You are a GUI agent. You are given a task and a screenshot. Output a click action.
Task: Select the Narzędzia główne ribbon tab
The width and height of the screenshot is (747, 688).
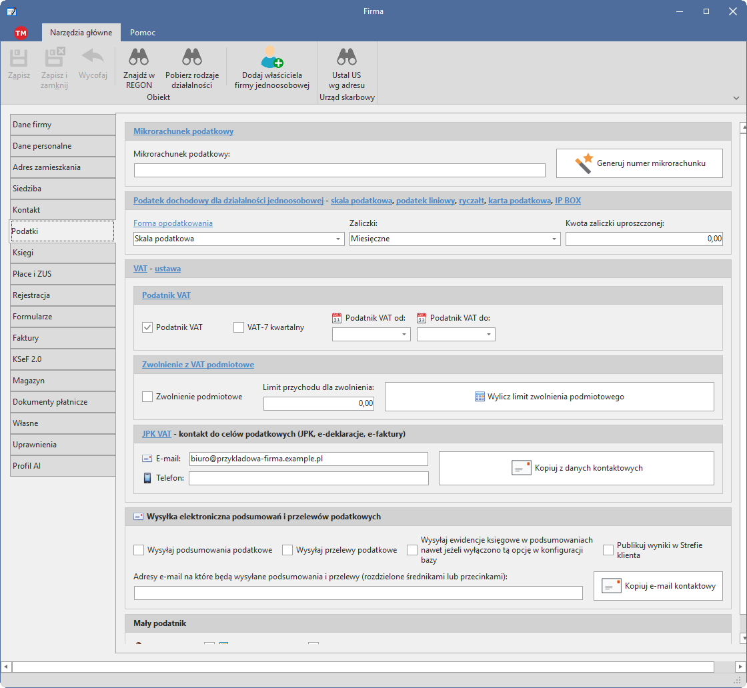coord(81,33)
